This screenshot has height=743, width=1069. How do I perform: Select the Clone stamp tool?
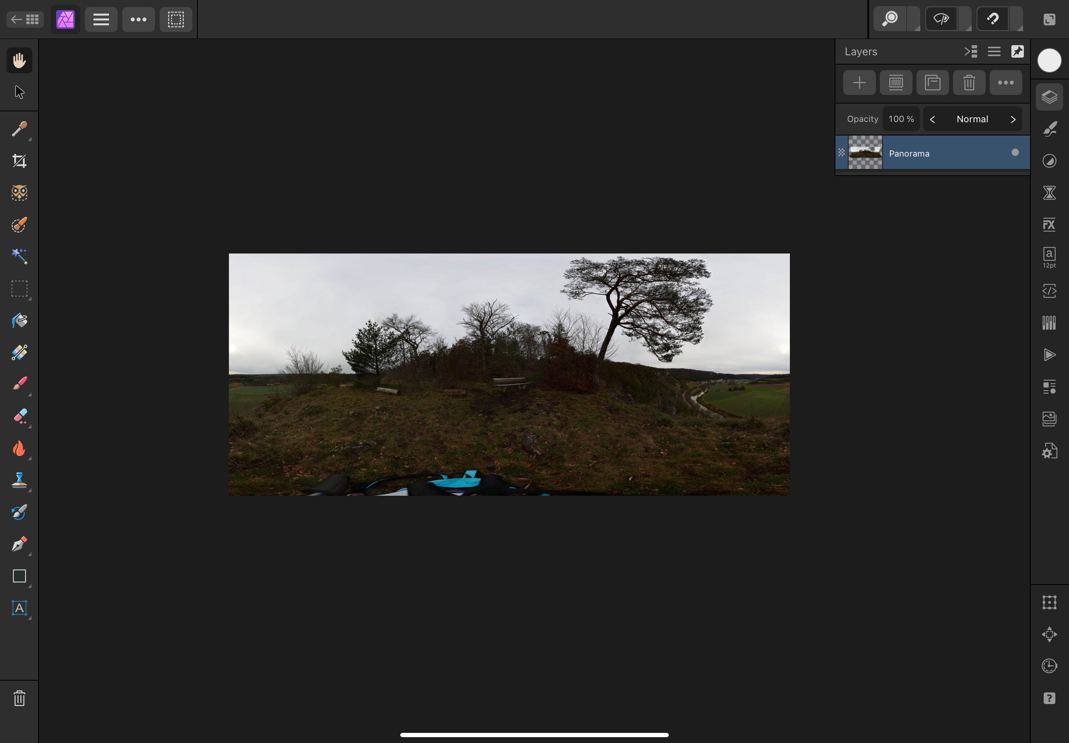pos(19,480)
